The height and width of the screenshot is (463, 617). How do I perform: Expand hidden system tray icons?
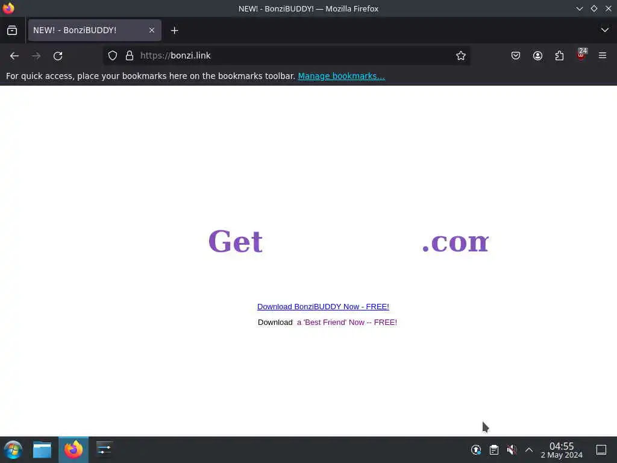pos(529,450)
